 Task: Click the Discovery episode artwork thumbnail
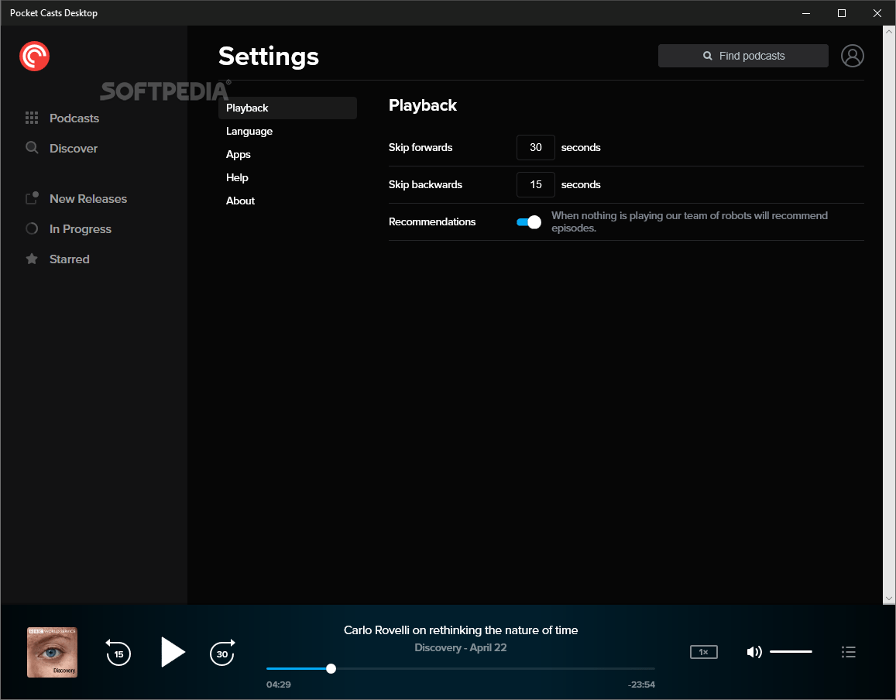(x=52, y=652)
